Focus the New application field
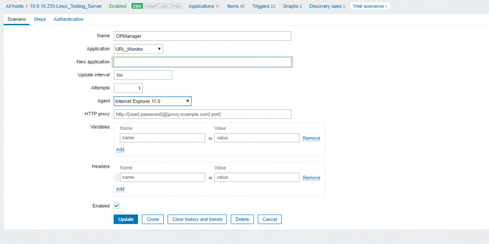489x244 pixels. click(202, 62)
